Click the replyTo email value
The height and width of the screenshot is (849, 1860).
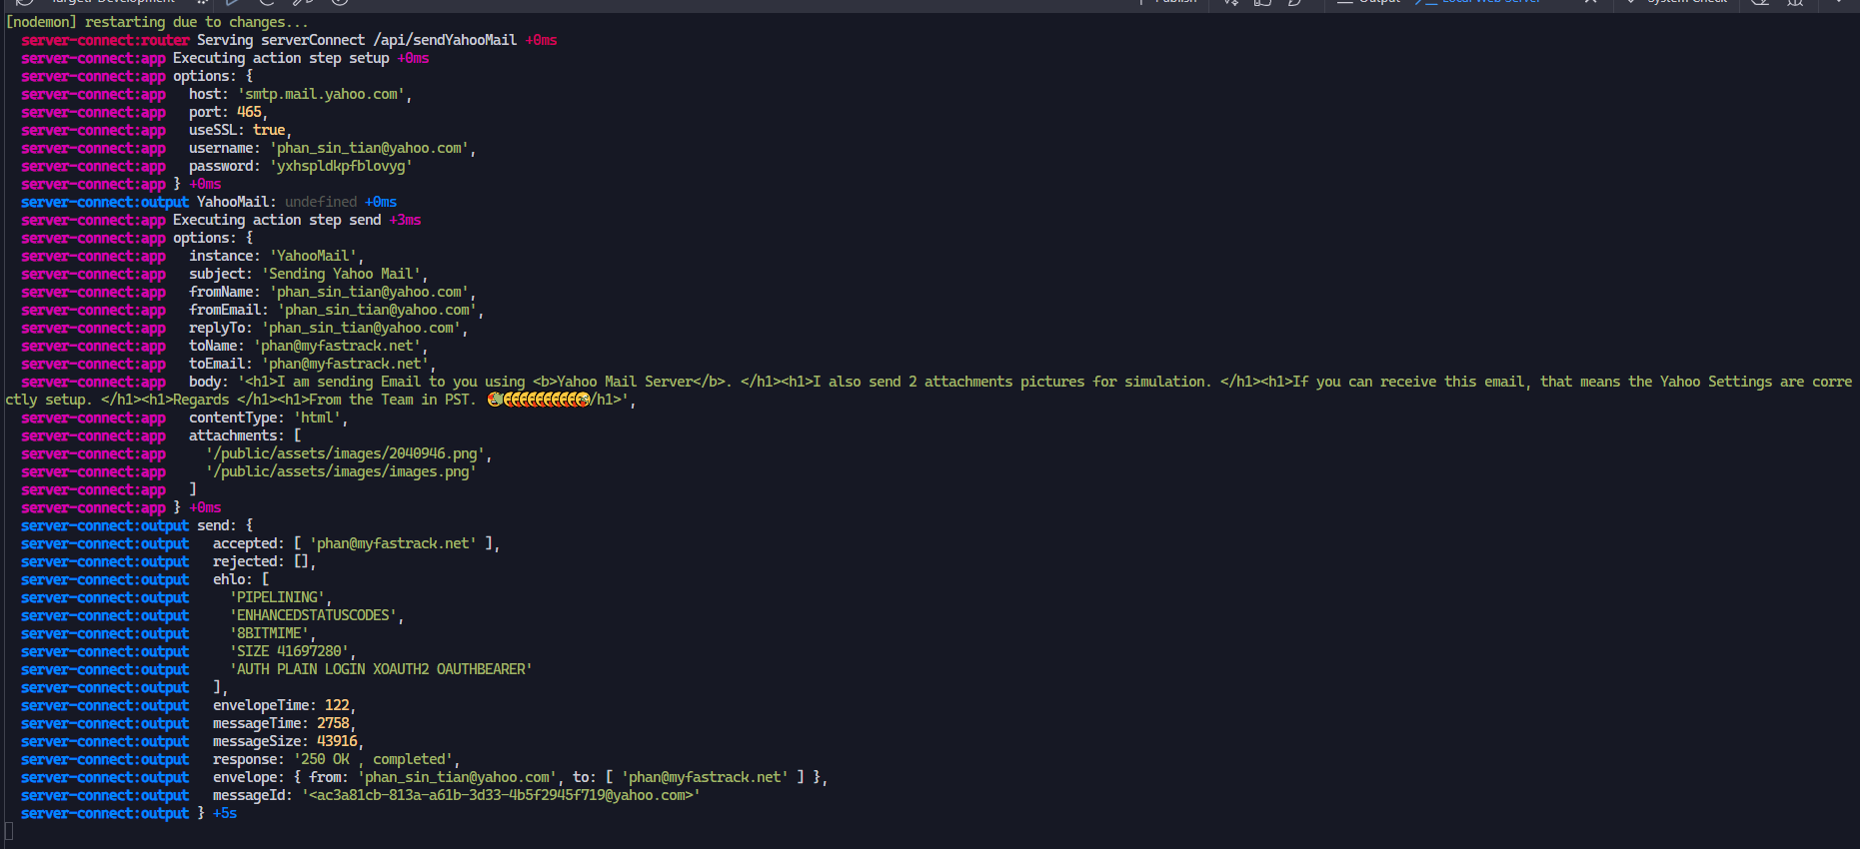[x=361, y=328]
